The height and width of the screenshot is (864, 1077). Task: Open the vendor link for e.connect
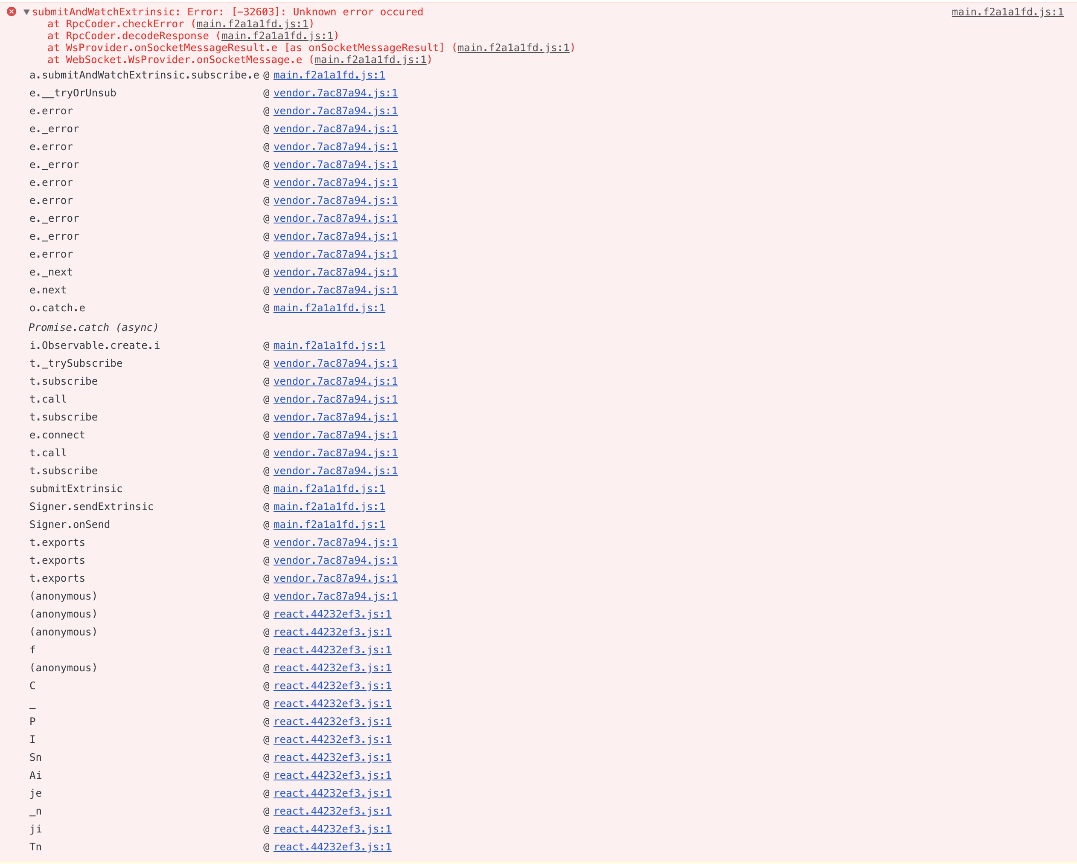[336, 435]
